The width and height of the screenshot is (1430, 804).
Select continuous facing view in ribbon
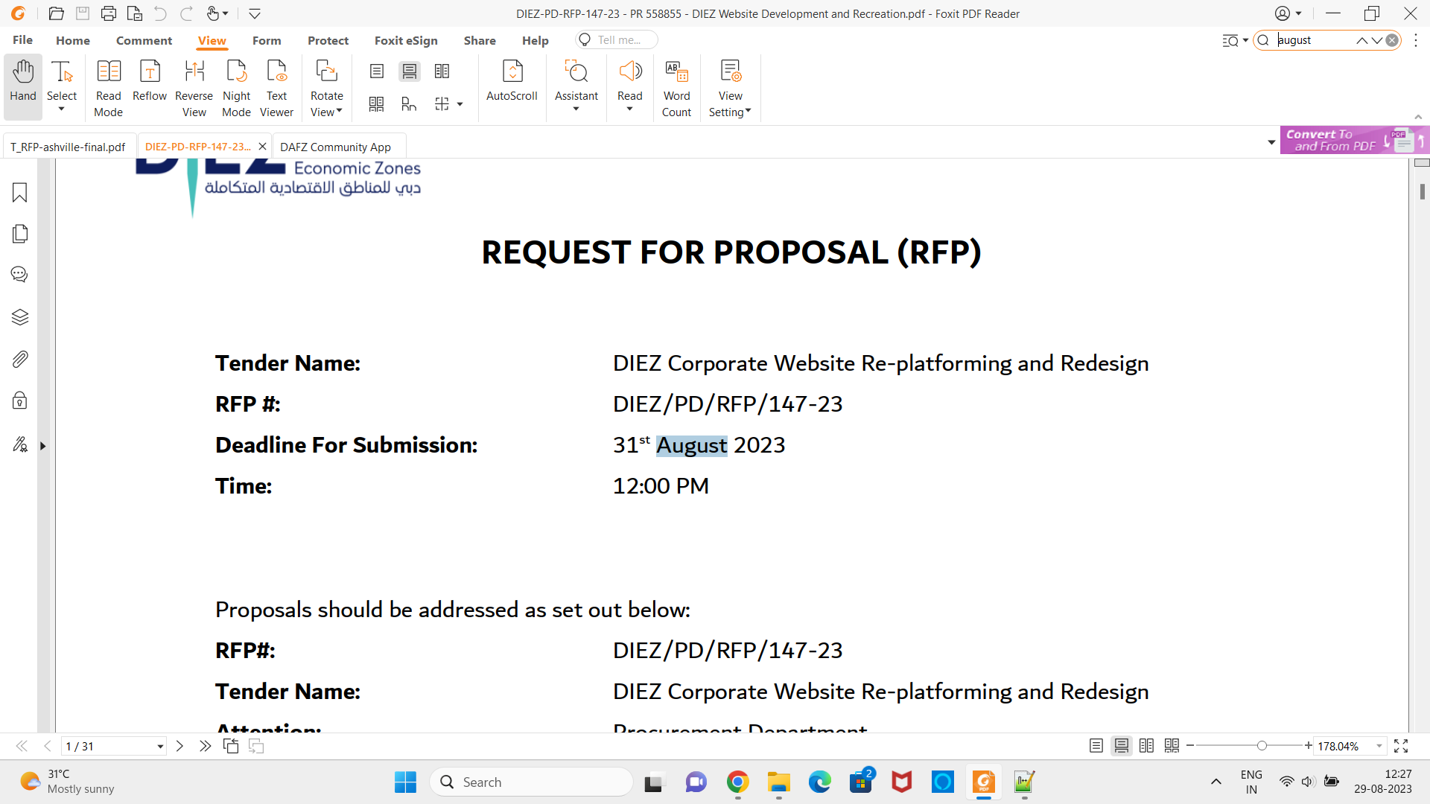[377, 104]
